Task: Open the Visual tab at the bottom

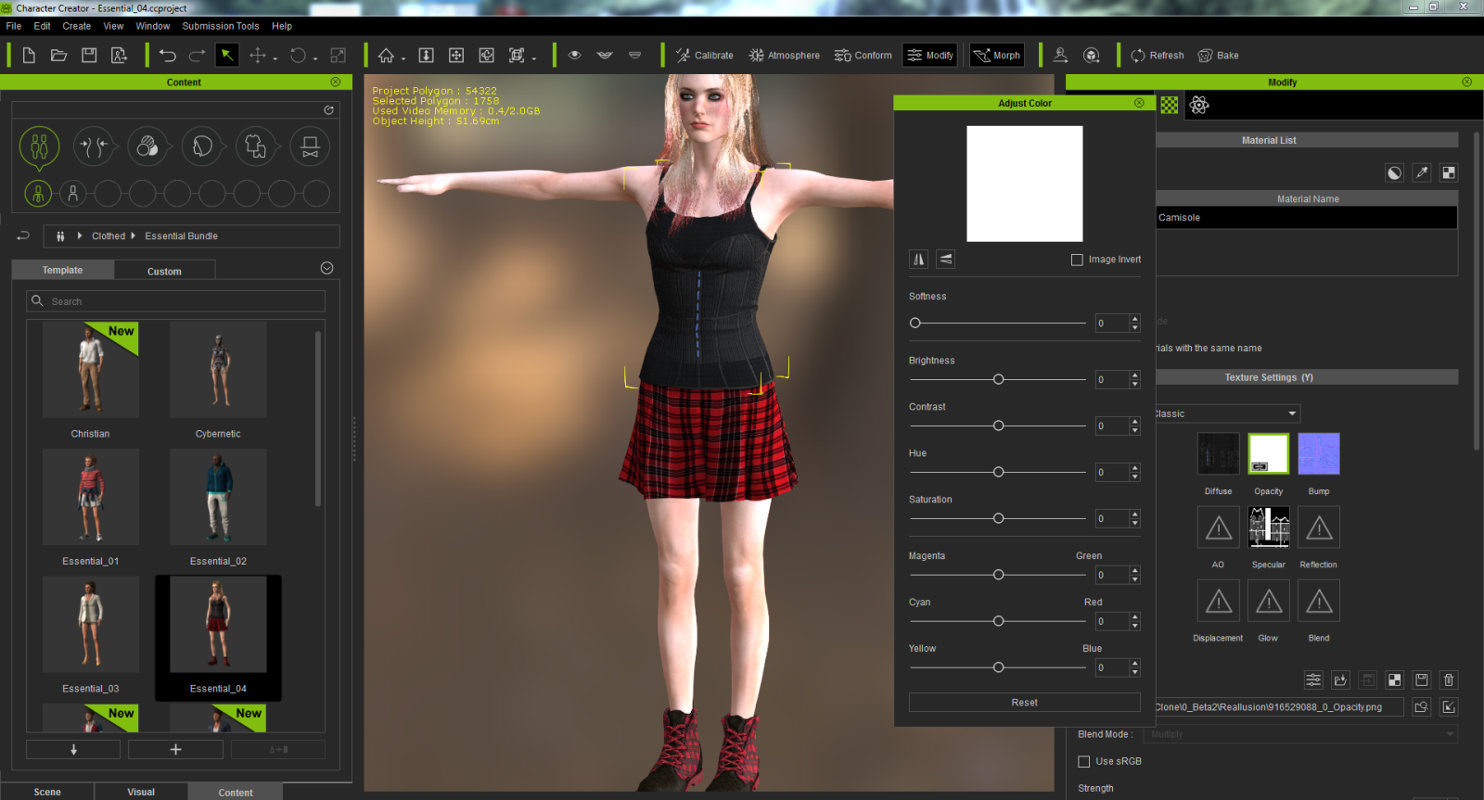Action: point(141,792)
